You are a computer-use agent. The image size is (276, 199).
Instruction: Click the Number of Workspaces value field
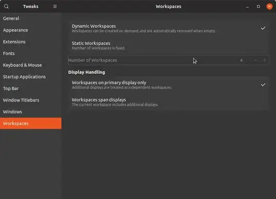click(241, 60)
